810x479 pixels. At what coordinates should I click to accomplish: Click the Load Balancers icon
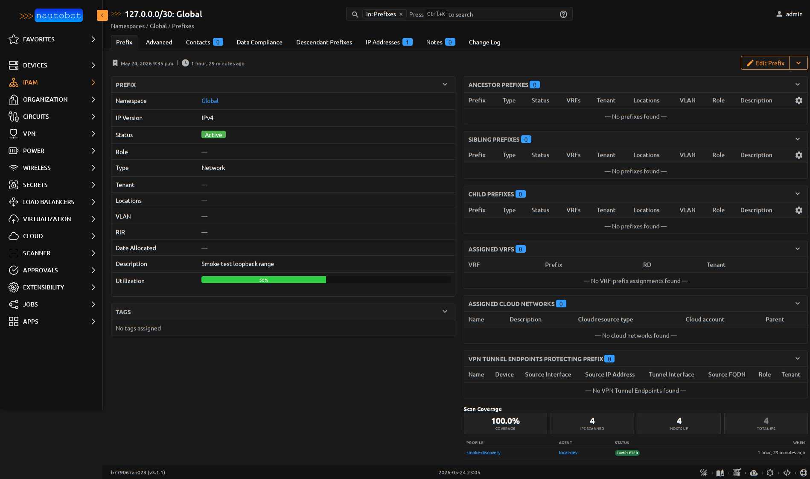pyautogui.click(x=14, y=202)
